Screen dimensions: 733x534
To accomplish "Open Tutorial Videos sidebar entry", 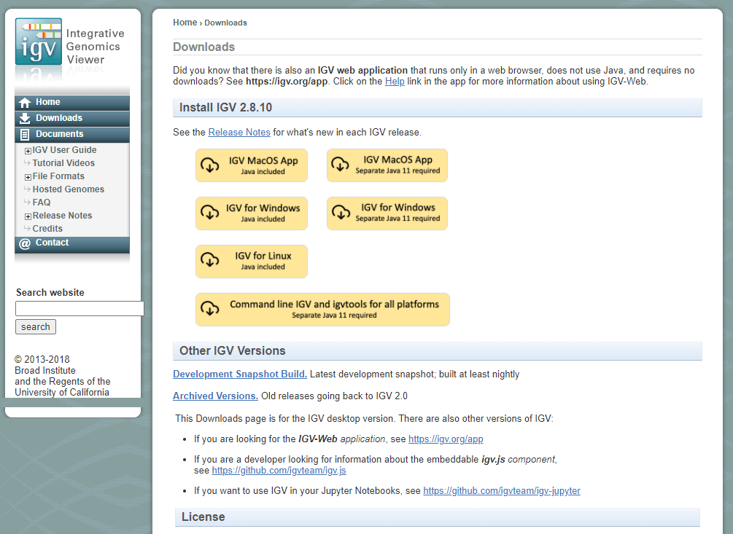I will click(x=63, y=163).
